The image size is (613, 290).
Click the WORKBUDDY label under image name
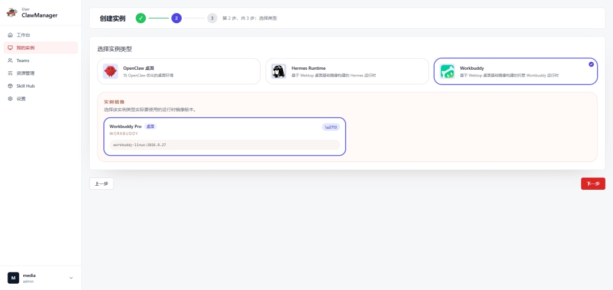pos(124,134)
